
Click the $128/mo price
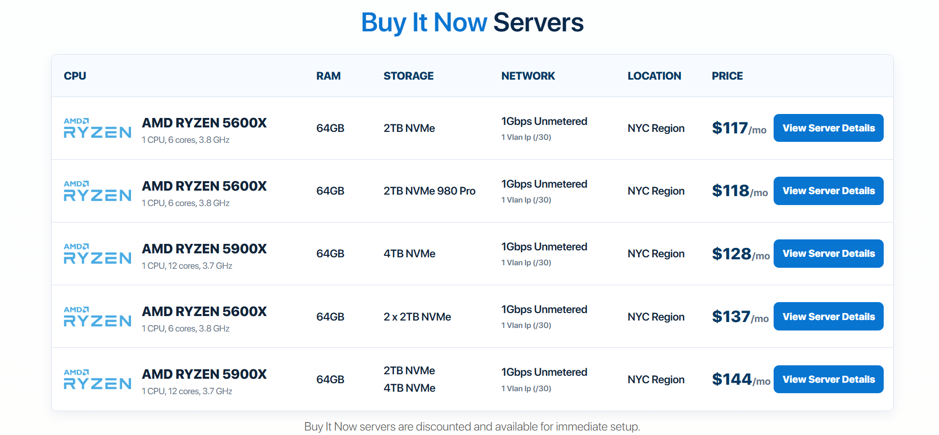point(741,254)
